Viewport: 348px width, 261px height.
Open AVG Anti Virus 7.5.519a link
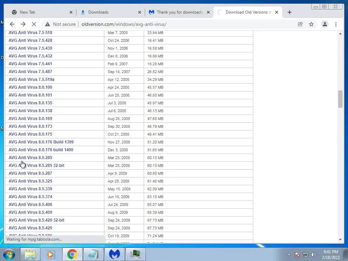pyautogui.click(x=32, y=80)
